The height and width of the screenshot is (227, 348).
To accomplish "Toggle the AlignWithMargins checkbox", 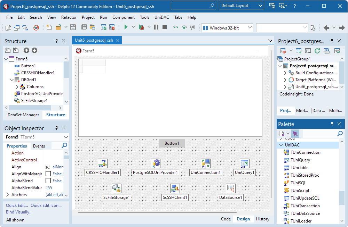I will point(48,174).
